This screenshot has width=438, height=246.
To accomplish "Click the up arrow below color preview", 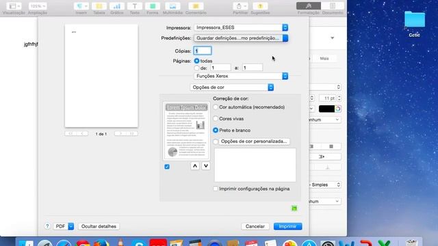I will pos(195,166).
